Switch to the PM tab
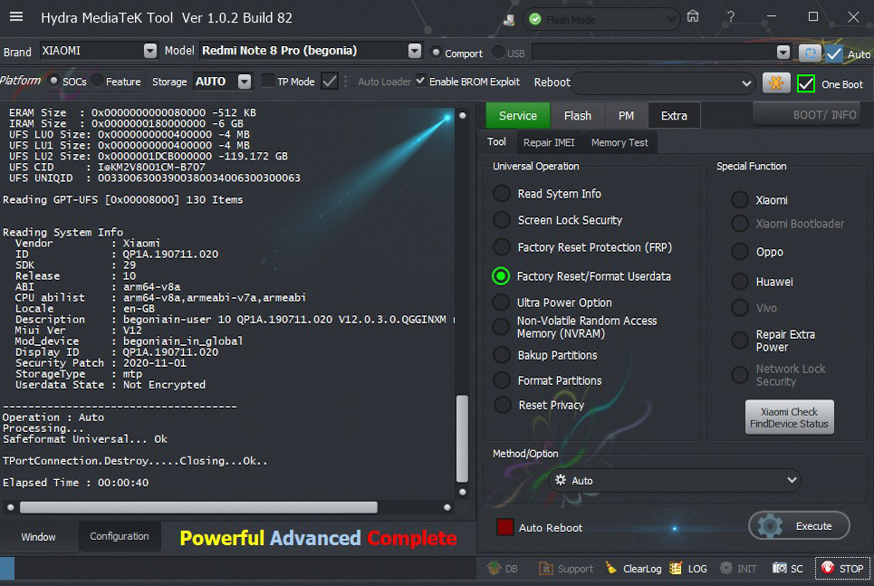This screenshot has width=874, height=586. click(626, 115)
